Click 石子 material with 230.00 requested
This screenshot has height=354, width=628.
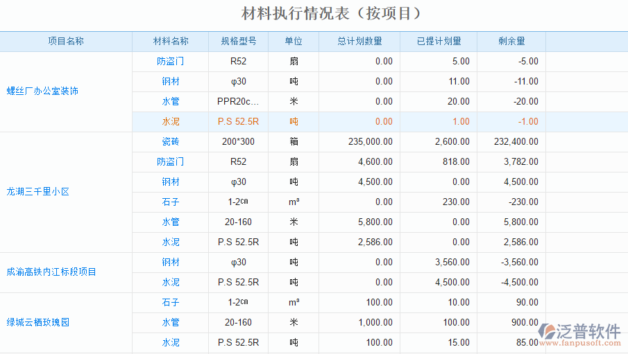click(170, 202)
